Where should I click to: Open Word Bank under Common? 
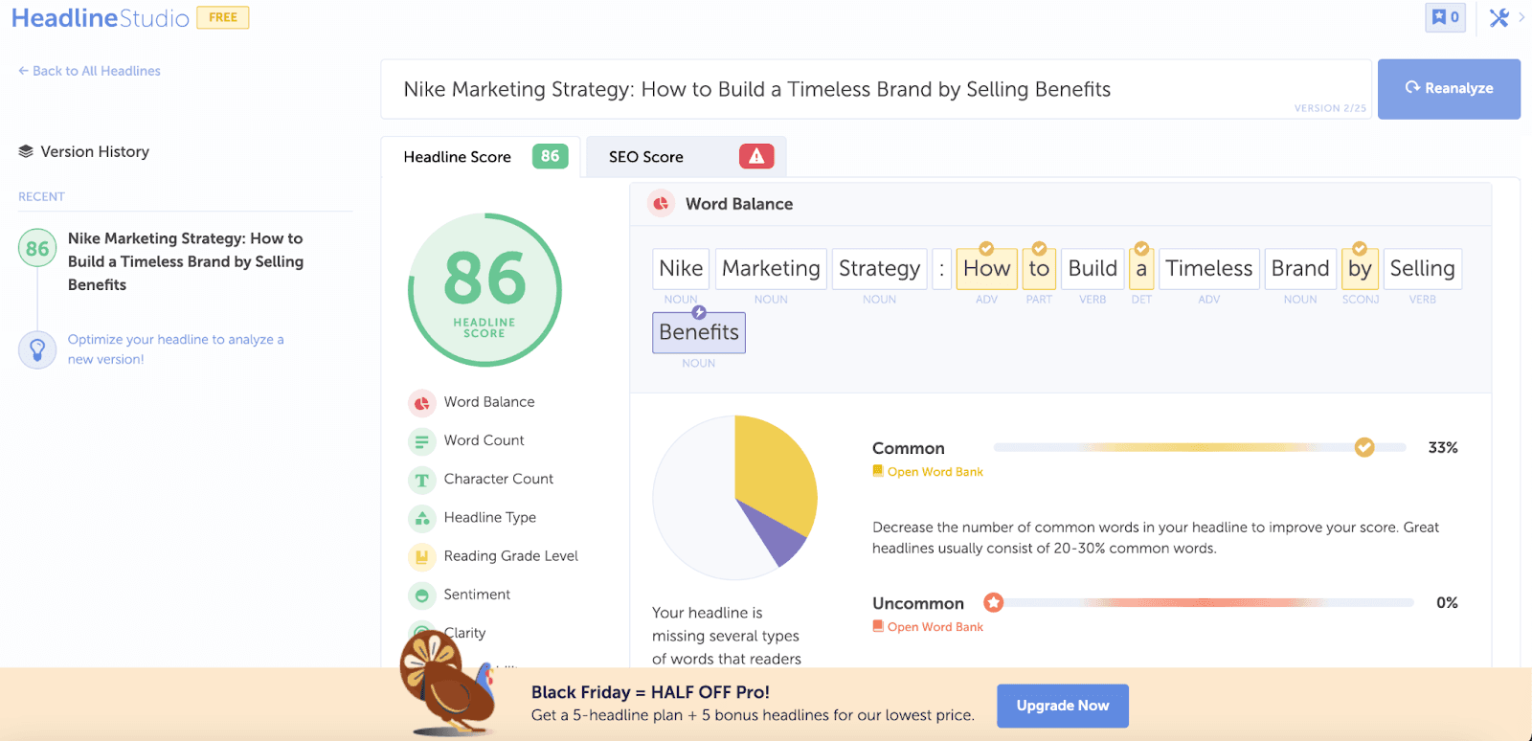point(928,472)
